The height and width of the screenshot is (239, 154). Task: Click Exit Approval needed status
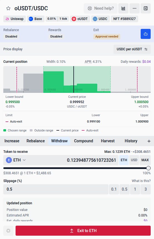pyautogui.click(x=107, y=37)
